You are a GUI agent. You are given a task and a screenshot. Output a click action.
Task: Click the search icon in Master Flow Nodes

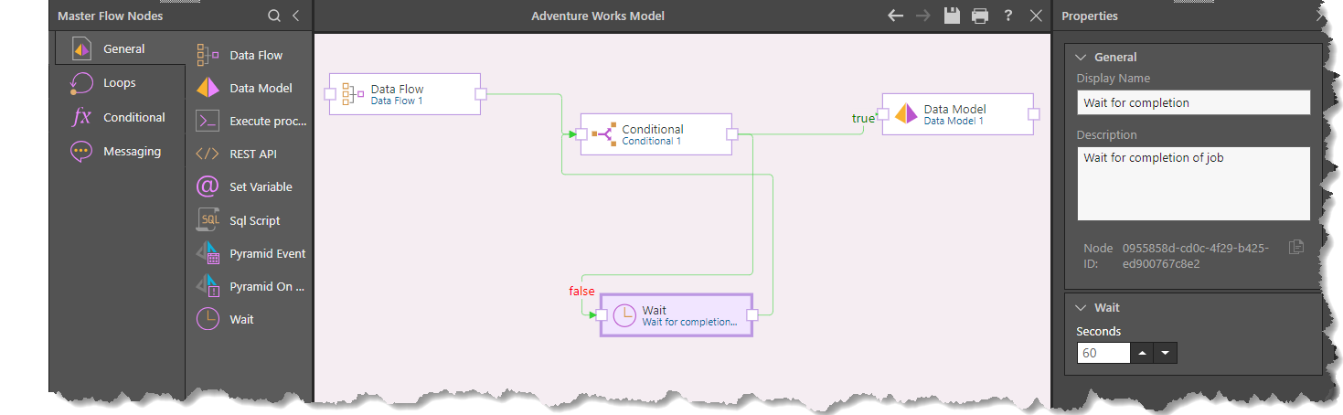(274, 16)
